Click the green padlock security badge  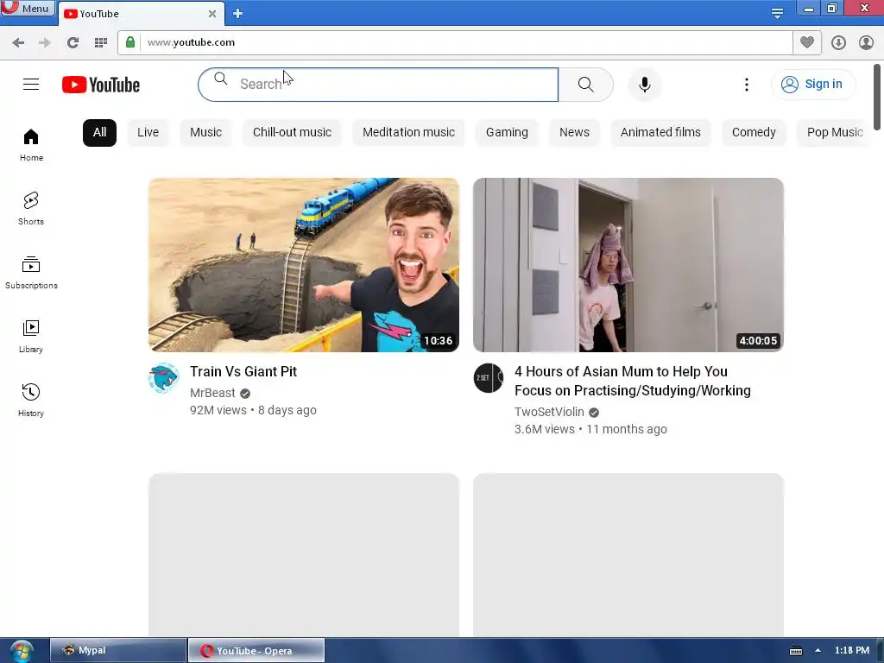pyautogui.click(x=130, y=42)
